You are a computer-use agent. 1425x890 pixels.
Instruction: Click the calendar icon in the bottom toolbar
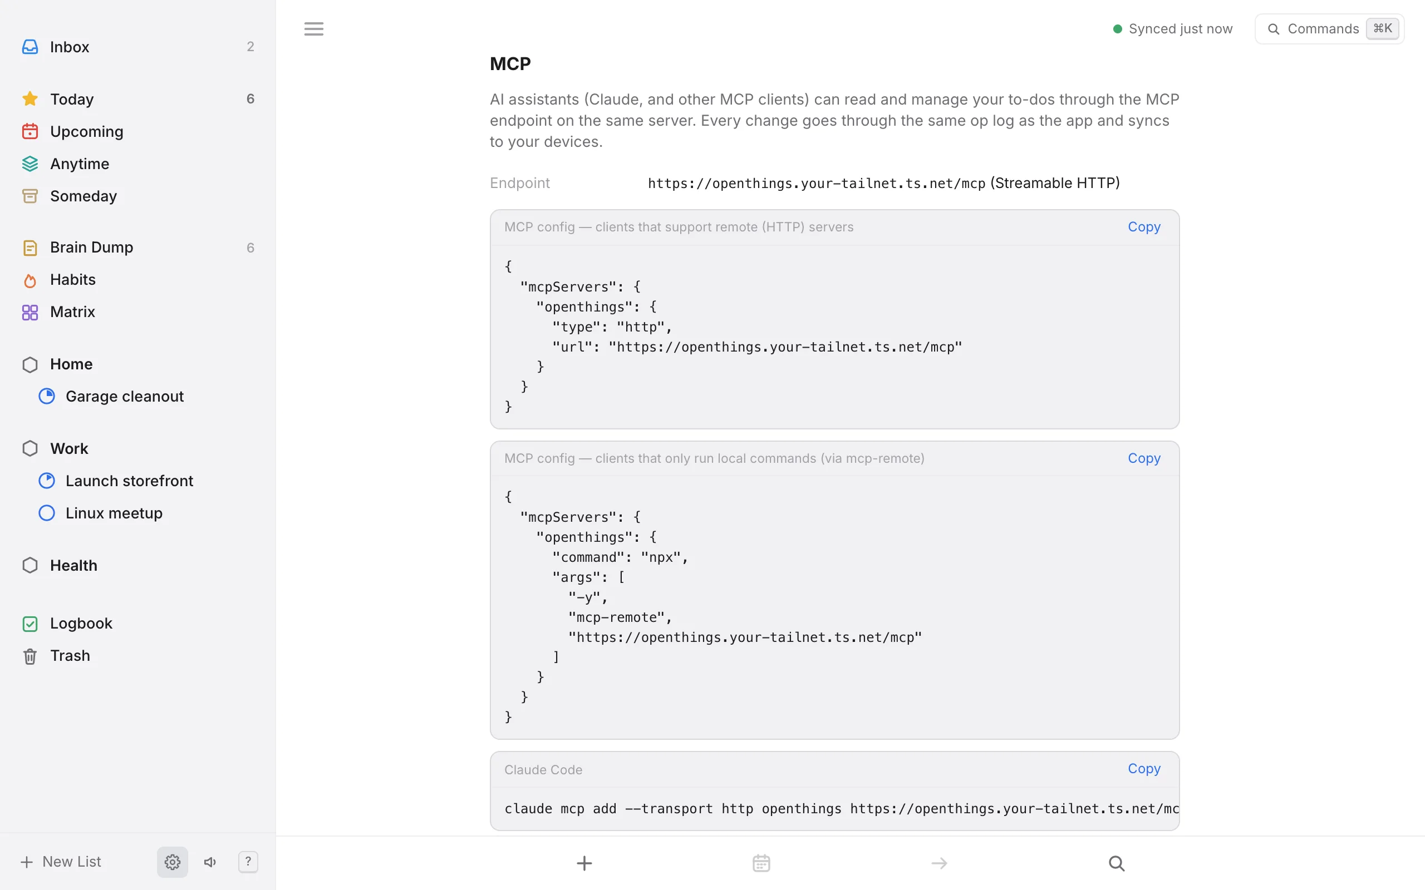click(x=761, y=863)
